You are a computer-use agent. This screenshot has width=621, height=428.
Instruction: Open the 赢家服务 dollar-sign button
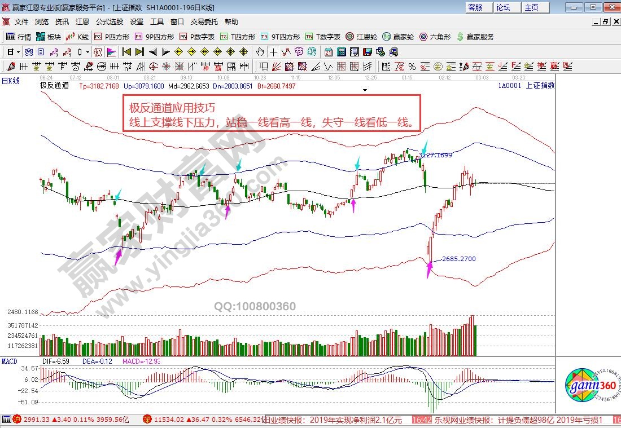pos(475,37)
